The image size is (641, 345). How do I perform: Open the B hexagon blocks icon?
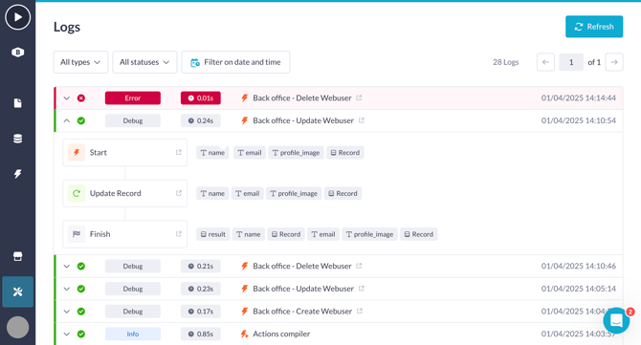tap(17, 53)
